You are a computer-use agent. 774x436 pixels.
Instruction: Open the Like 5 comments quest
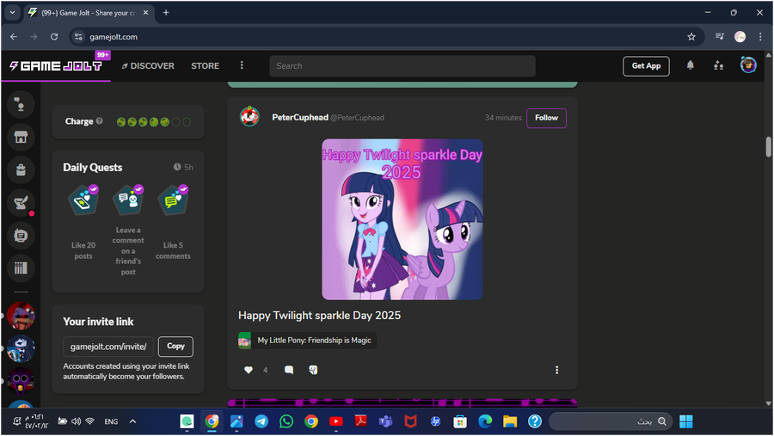(173, 222)
